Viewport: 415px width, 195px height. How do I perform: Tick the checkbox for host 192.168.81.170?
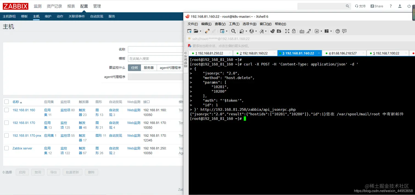(7, 123)
